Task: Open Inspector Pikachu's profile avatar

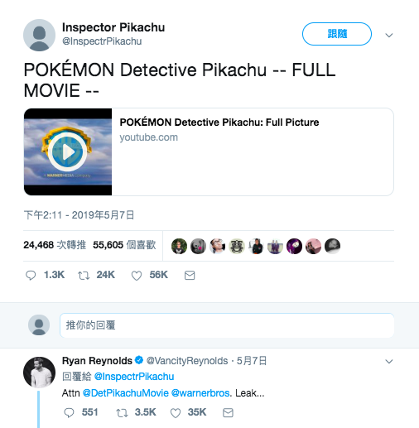Action: pyautogui.click(x=39, y=35)
